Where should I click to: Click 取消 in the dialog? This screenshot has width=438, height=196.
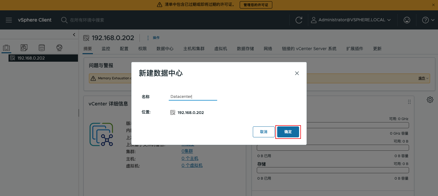[x=264, y=132]
